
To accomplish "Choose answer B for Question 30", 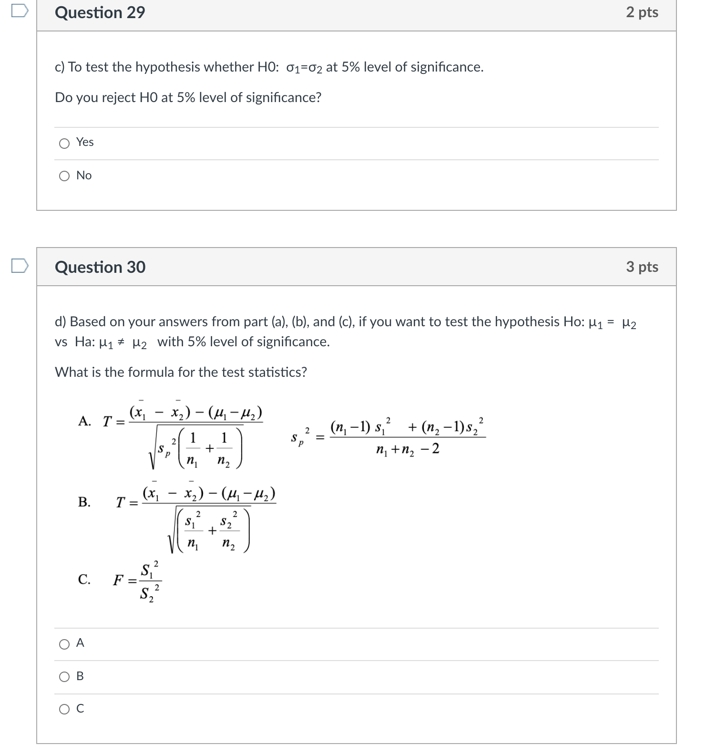I will pos(64,677).
